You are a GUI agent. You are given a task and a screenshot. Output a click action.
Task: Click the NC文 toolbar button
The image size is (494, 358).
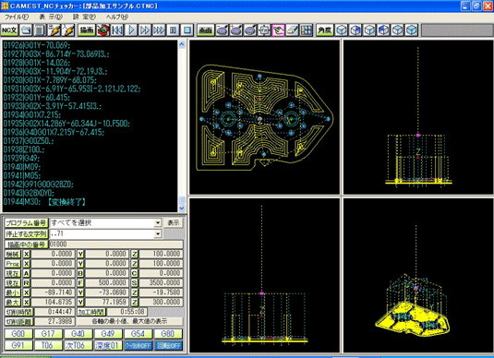(x=9, y=30)
